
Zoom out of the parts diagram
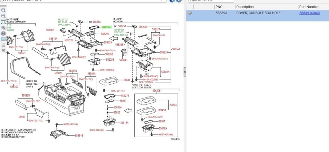pos(3,16)
